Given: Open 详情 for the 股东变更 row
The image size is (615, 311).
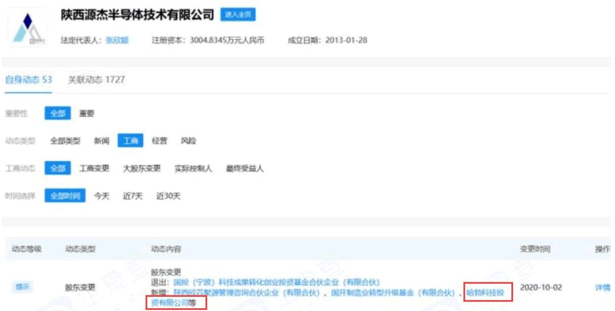Looking at the screenshot, I should (x=602, y=288).
